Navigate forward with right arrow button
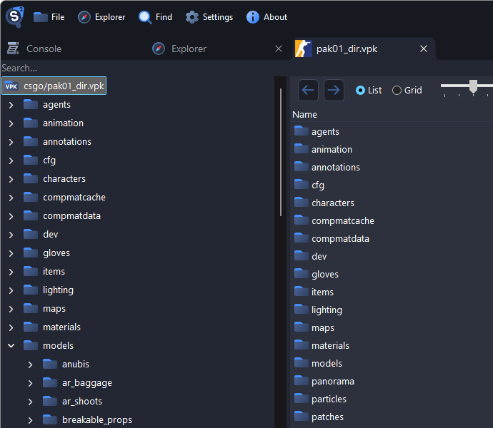 point(334,90)
